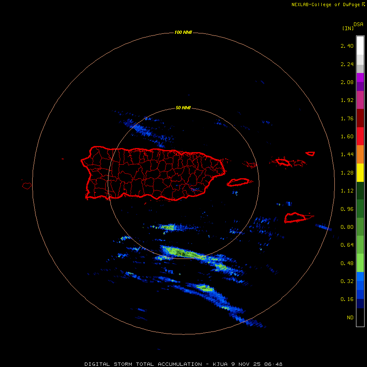Click the 0.32 legend value
Image resolution: width=367 pixels, height=367 pixels.
tap(347, 281)
